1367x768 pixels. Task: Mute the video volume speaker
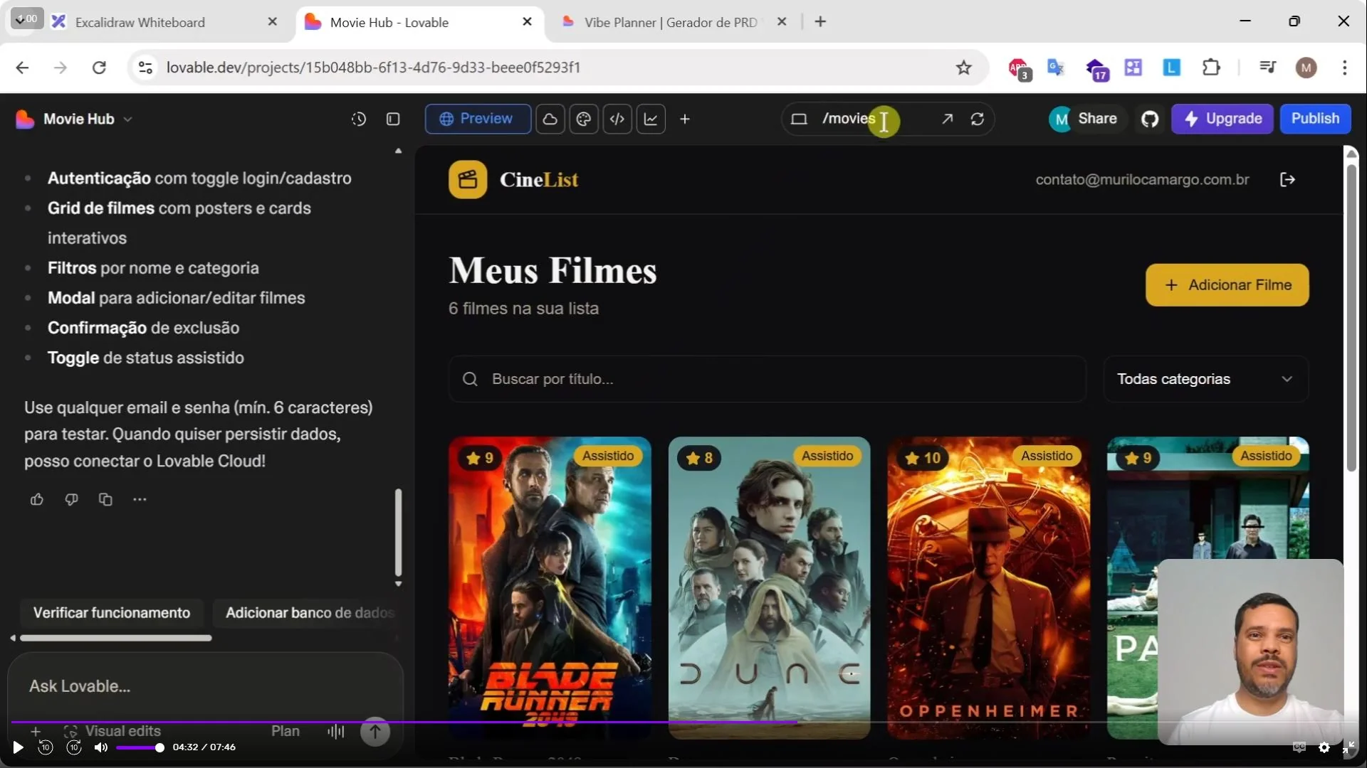tap(101, 747)
